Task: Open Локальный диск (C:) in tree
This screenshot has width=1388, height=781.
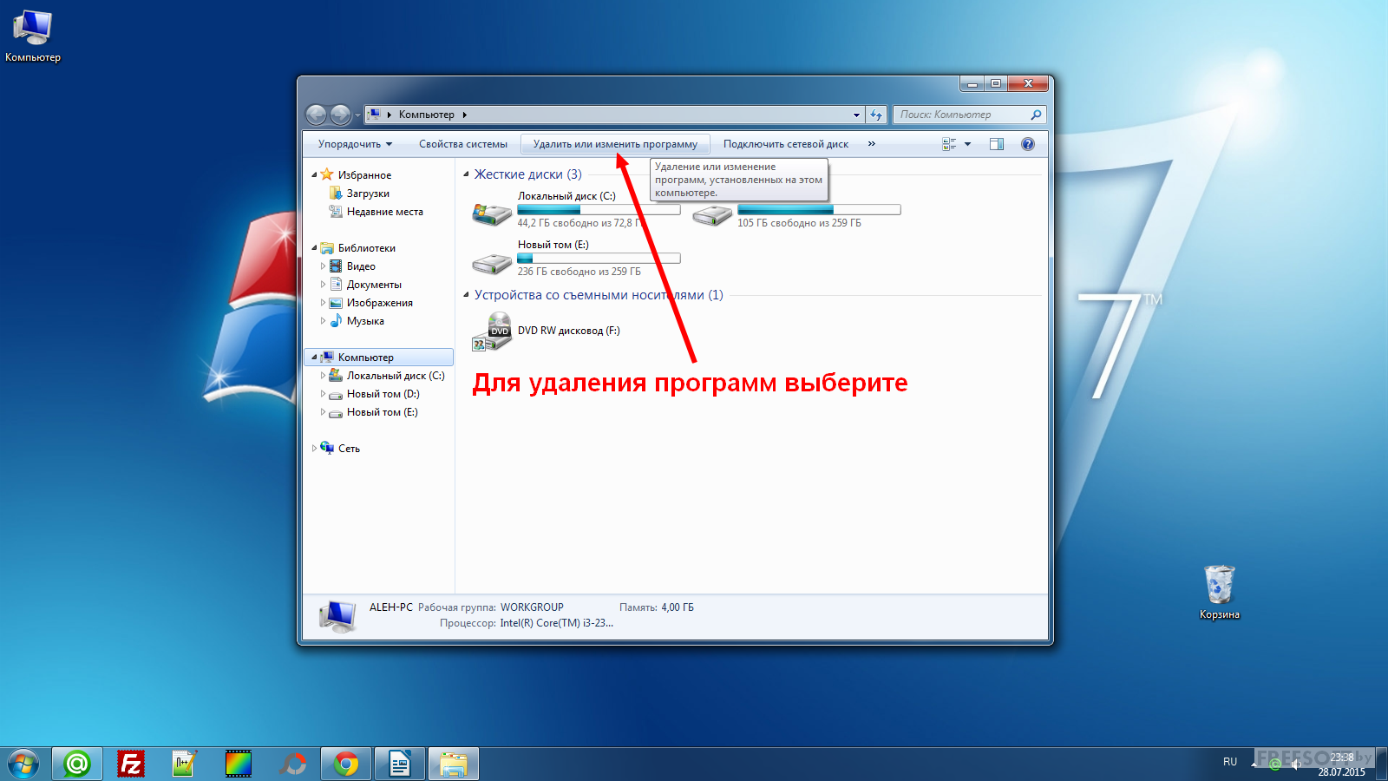Action: pos(395,376)
